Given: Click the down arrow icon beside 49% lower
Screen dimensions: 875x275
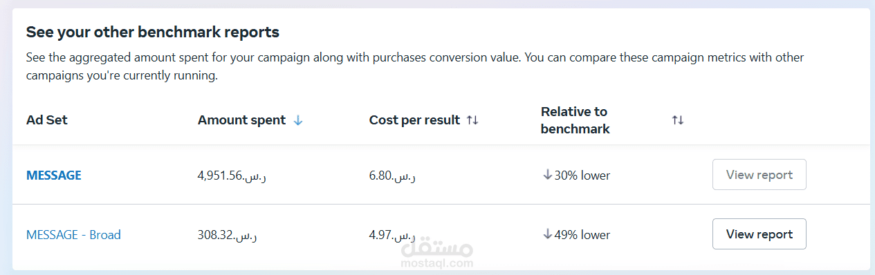Looking at the screenshot, I should pos(548,235).
